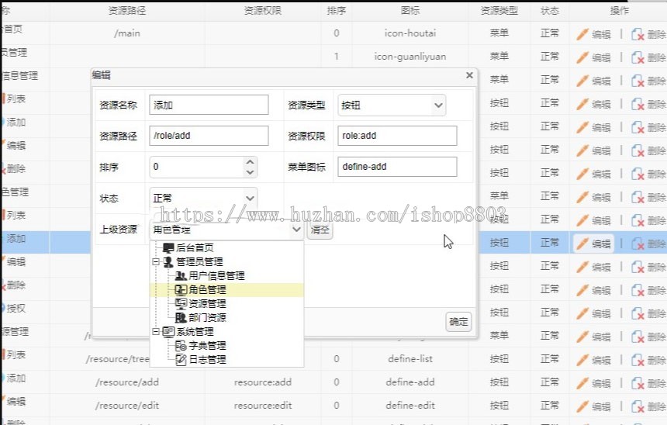Focus the 资源路径 field with /role/add
This screenshot has width=667, height=425.
(209, 136)
